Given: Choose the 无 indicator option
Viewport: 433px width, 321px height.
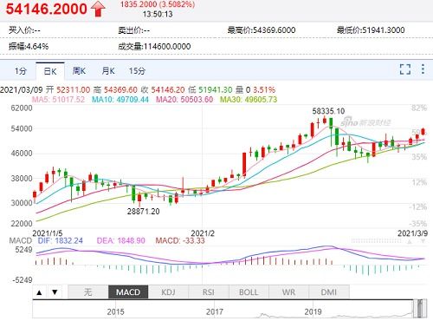Looking at the screenshot, I should click(88, 292).
